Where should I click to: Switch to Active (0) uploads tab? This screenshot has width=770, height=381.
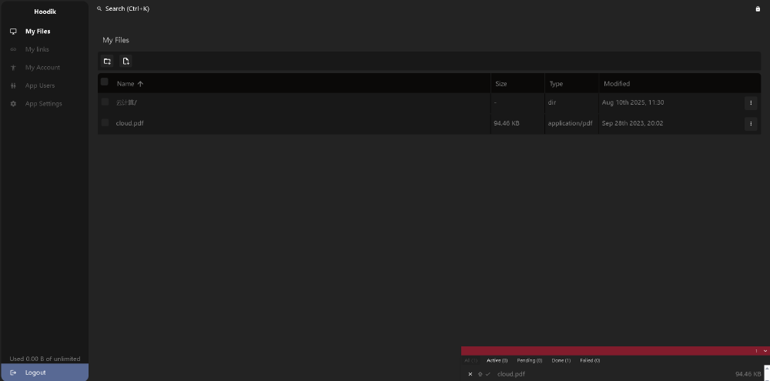tap(497, 360)
